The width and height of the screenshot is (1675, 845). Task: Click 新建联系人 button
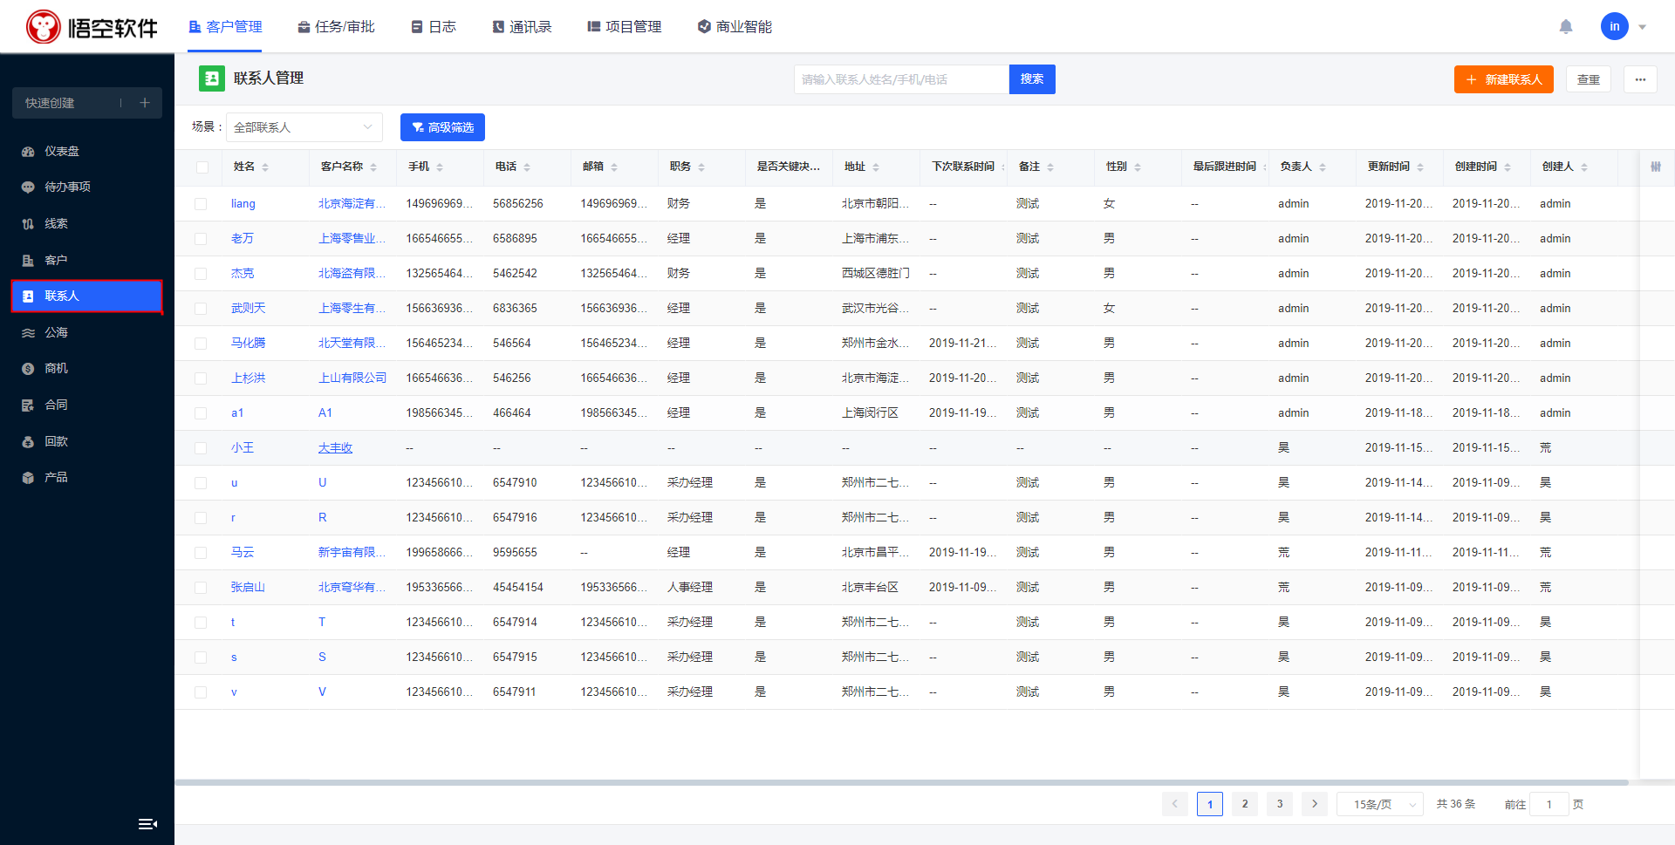coord(1503,79)
